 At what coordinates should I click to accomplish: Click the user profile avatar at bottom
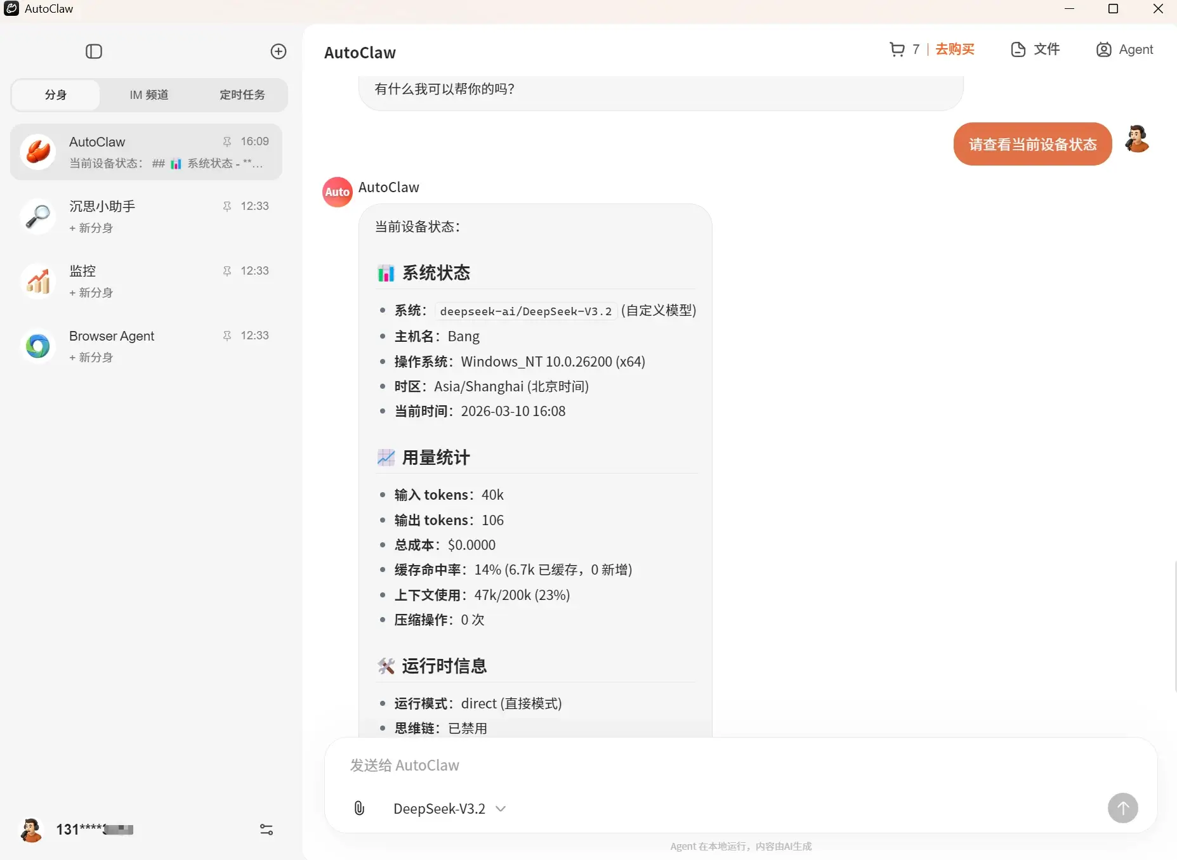[31, 830]
